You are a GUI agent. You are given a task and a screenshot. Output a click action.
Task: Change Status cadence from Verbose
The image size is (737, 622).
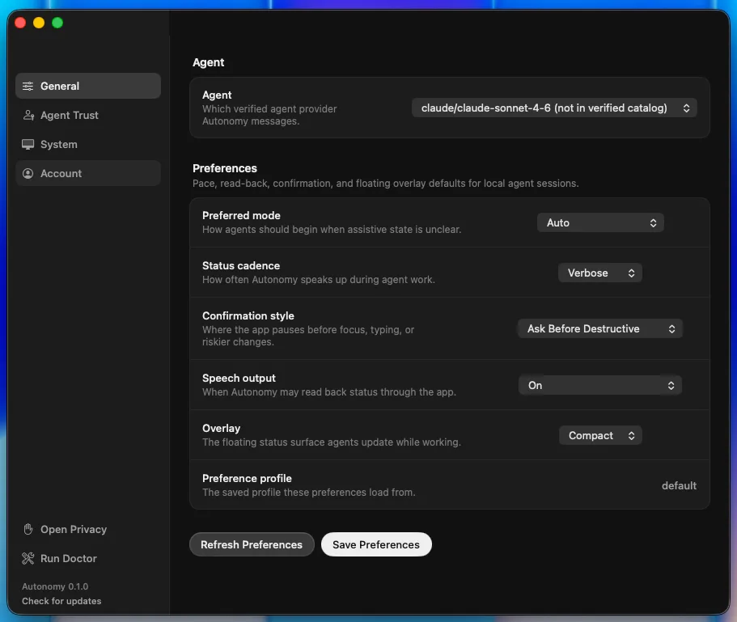(600, 273)
